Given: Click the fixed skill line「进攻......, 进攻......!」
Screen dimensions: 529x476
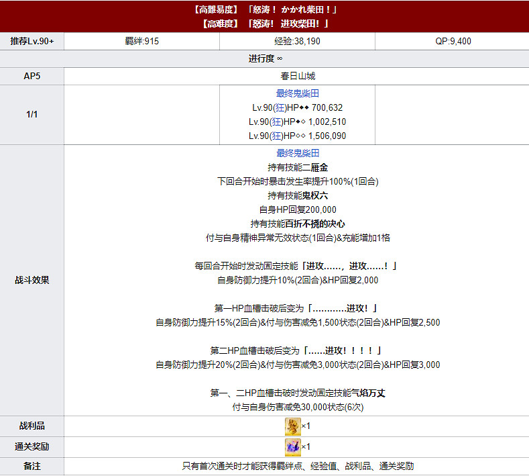Looking at the screenshot, I should tap(295, 267).
